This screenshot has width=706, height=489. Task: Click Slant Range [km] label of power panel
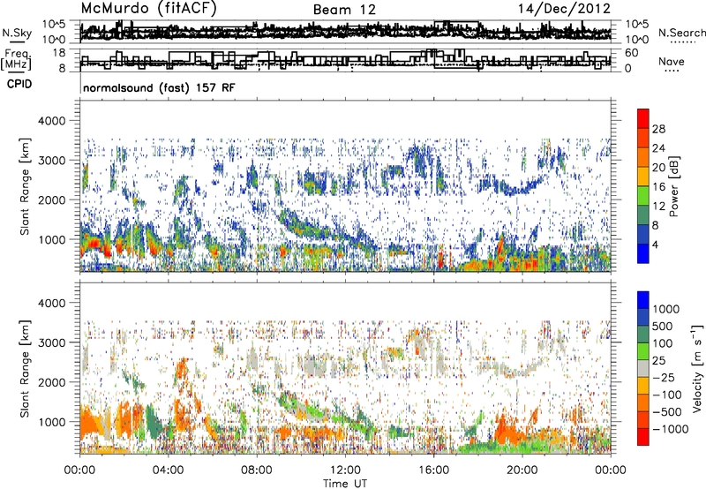click(x=25, y=186)
